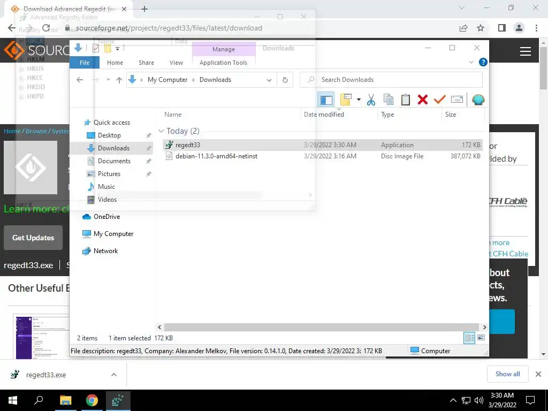This screenshot has width=548, height=411.
Task: Delete the selection with the red X icon
Action: coord(423,100)
